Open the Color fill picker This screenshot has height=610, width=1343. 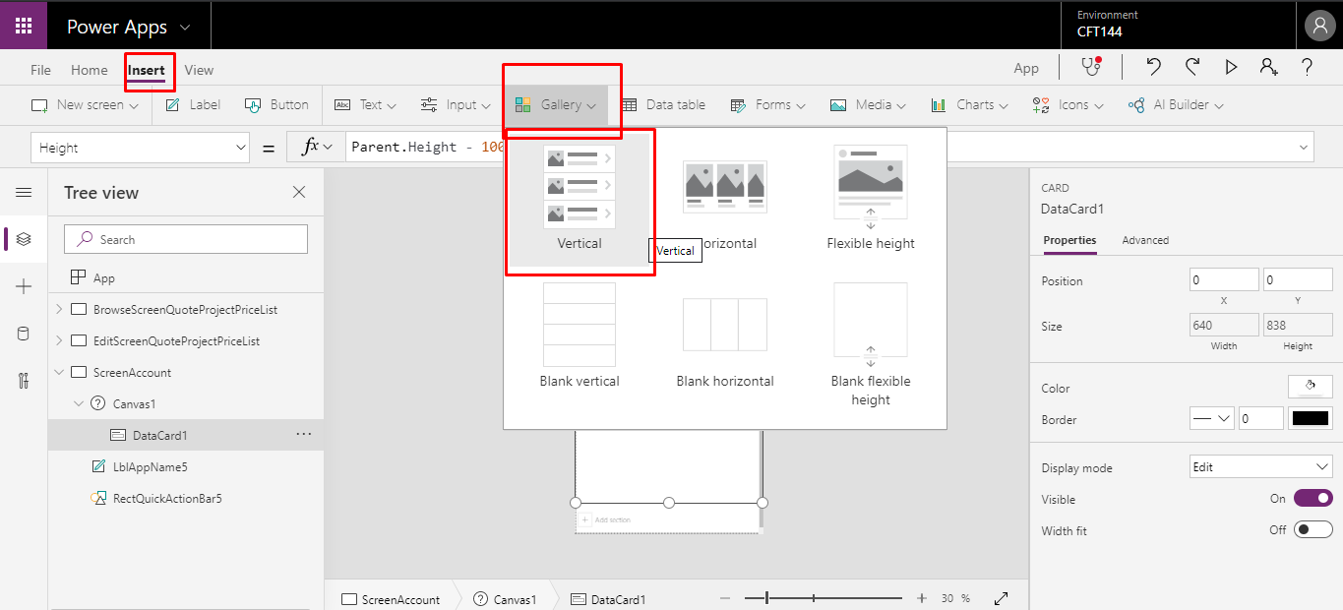pos(1311,387)
